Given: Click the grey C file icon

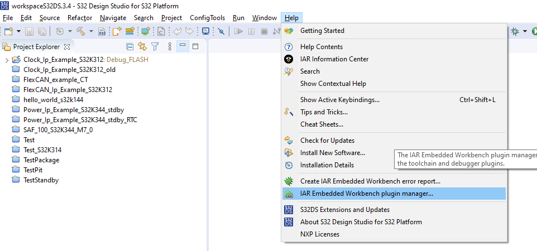Looking at the screenshot, I should click(x=161, y=31).
